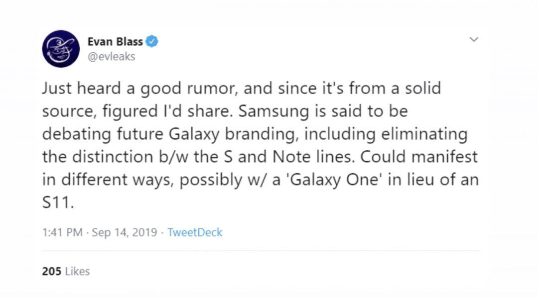The width and height of the screenshot is (538, 298).
Task: Click the phrase 'Could manifest' in the tweet
Action: 419,157
